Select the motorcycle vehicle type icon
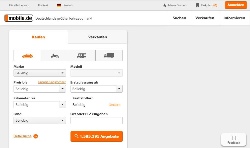The height and width of the screenshot is (148, 250). pos(55,56)
